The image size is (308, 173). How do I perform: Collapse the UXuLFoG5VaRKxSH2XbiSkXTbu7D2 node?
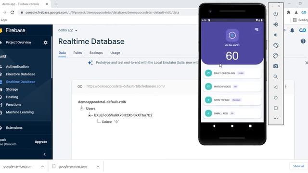point(90,115)
